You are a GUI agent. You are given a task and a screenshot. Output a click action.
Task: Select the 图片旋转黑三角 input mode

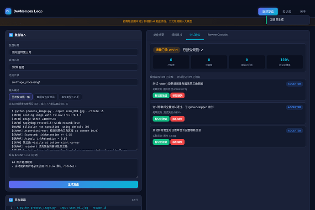tap(21, 97)
